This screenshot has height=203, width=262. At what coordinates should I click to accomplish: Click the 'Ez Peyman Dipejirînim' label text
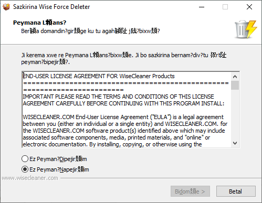pyautogui.click(x=58, y=159)
